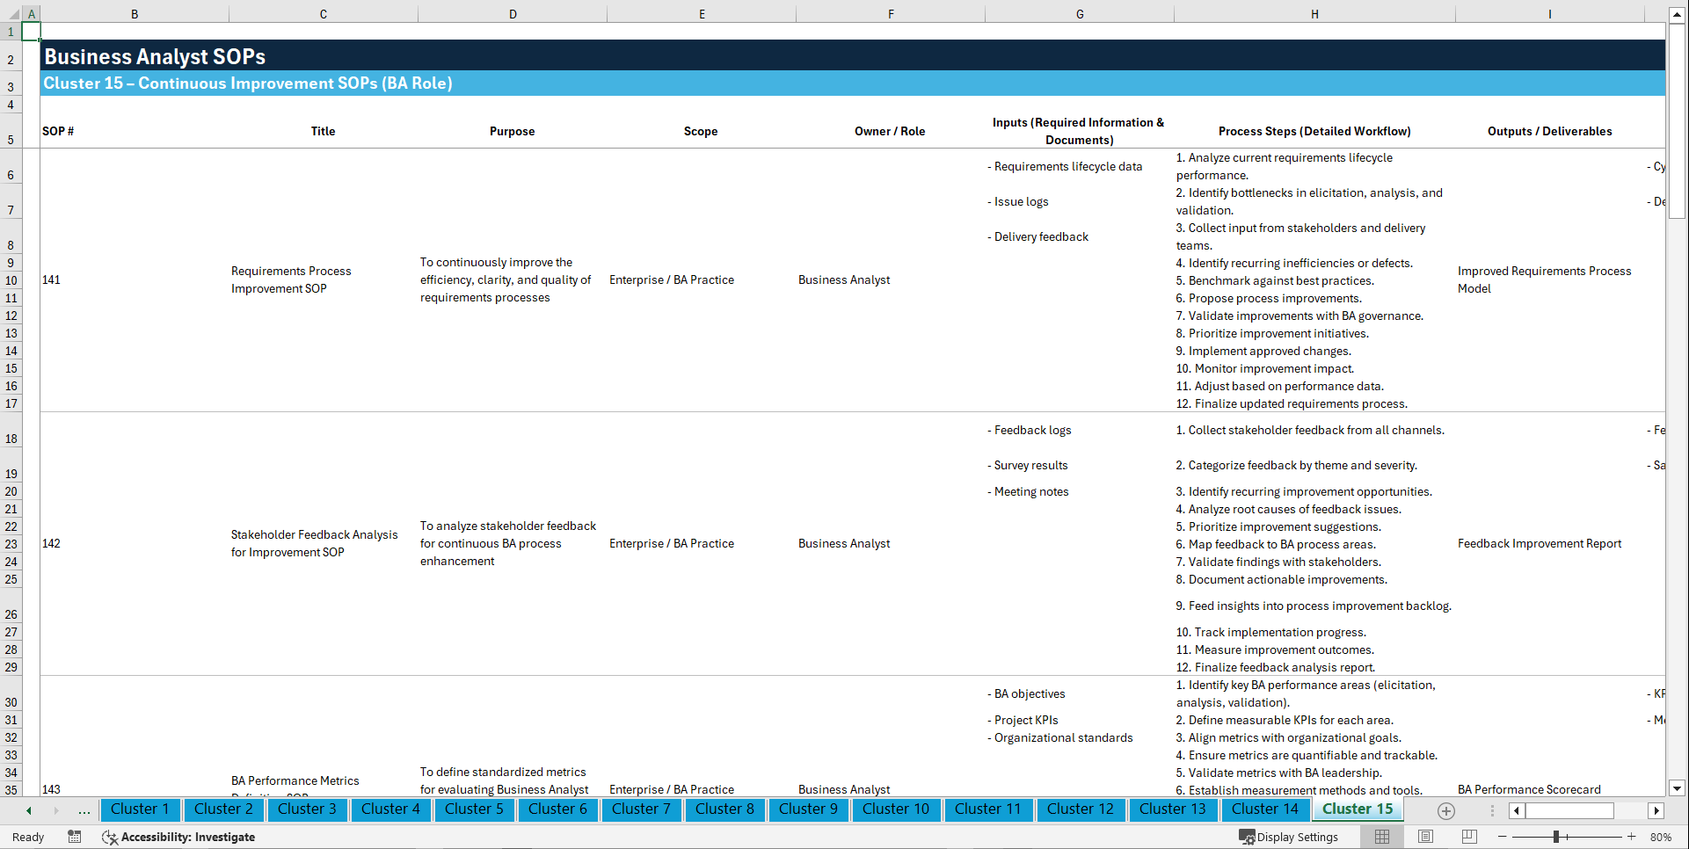Image resolution: width=1689 pixels, height=849 pixels.
Task: Add a new worksheet with the plus icon
Action: [x=1445, y=810]
